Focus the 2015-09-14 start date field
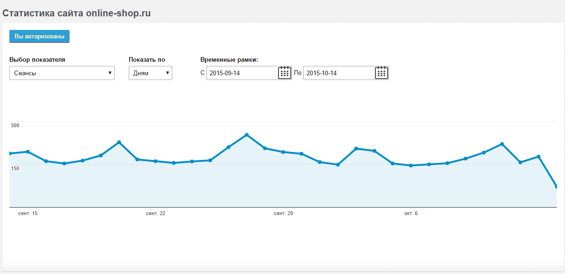Image resolution: width=565 pixels, height=274 pixels. coord(242,73)
